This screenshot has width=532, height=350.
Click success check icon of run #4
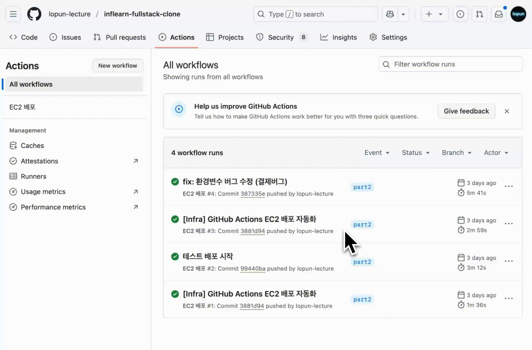point(175,182)
